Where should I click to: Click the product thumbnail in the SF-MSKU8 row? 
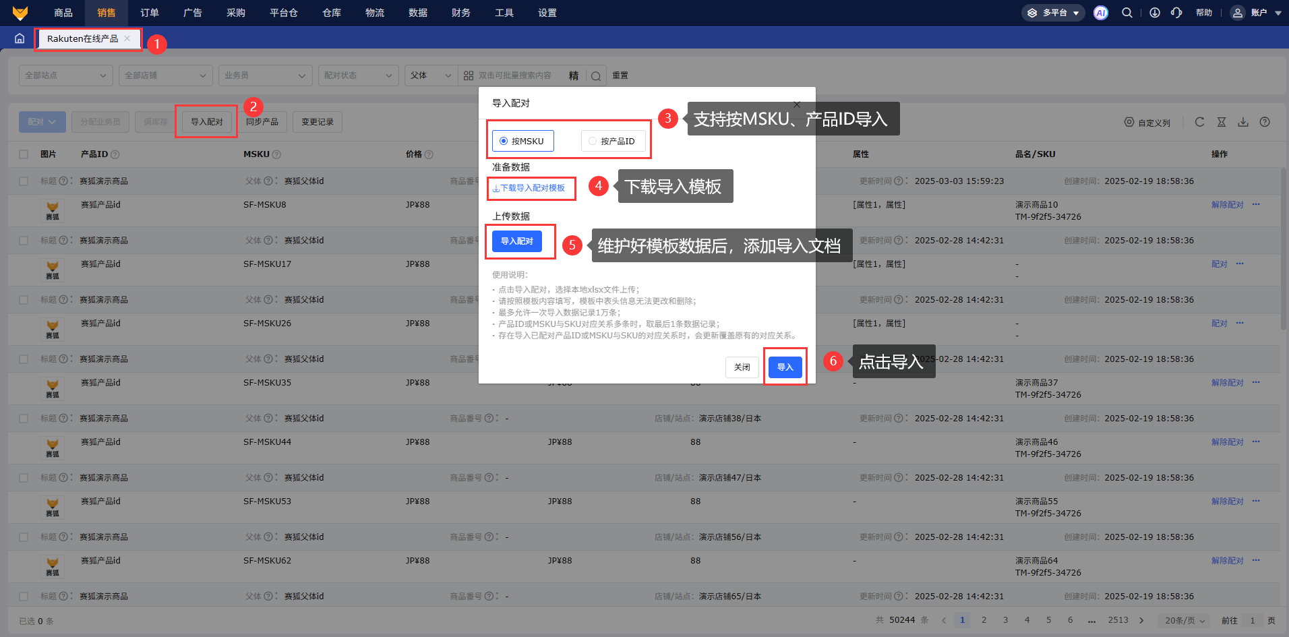pos(53,211)
